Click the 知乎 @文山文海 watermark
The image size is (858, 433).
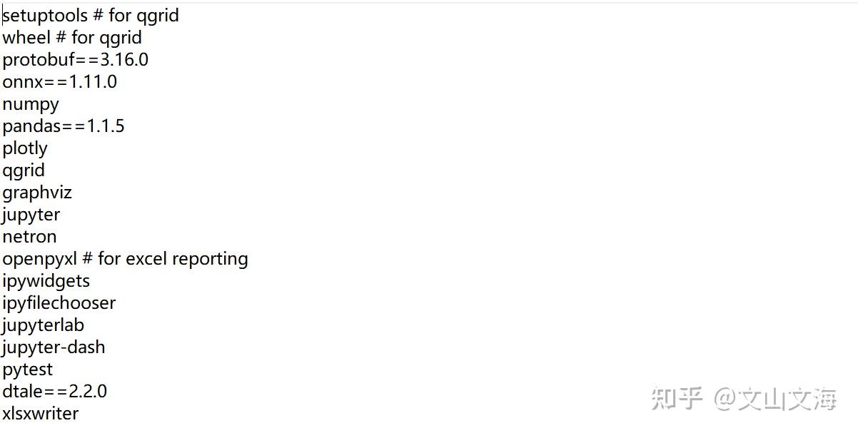pyautogui.click(x=742, y=399)
